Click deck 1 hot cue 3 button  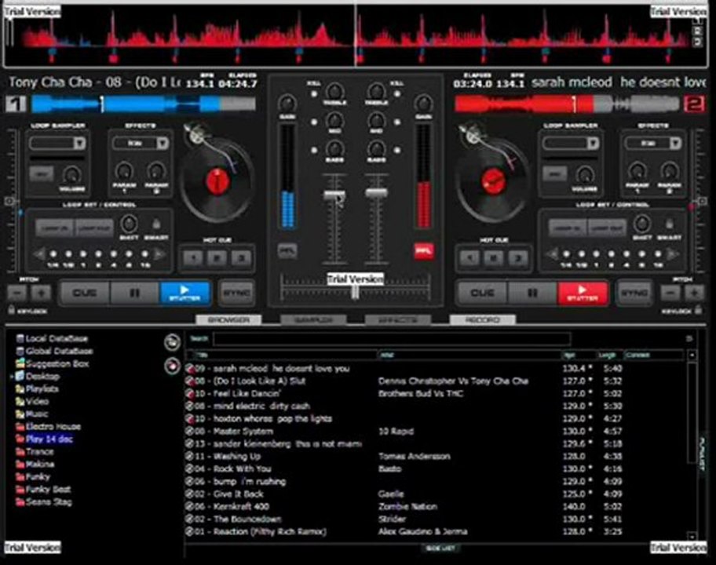(241, 258)
